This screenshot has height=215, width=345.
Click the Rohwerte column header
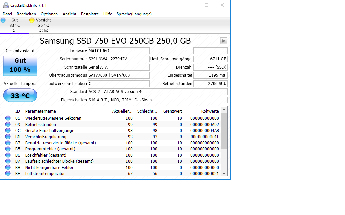(202, 111)
